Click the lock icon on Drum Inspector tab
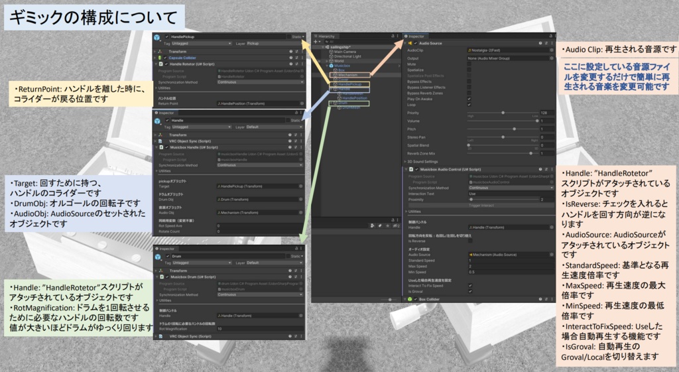 click(296, 249)
